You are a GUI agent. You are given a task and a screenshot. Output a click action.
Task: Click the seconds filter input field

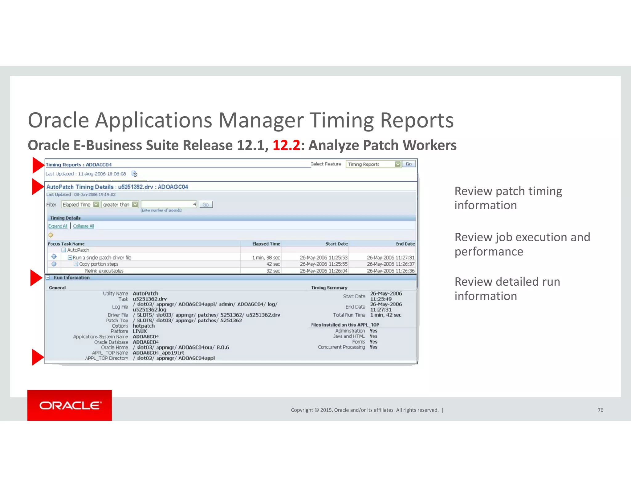(x=169, y=204)
